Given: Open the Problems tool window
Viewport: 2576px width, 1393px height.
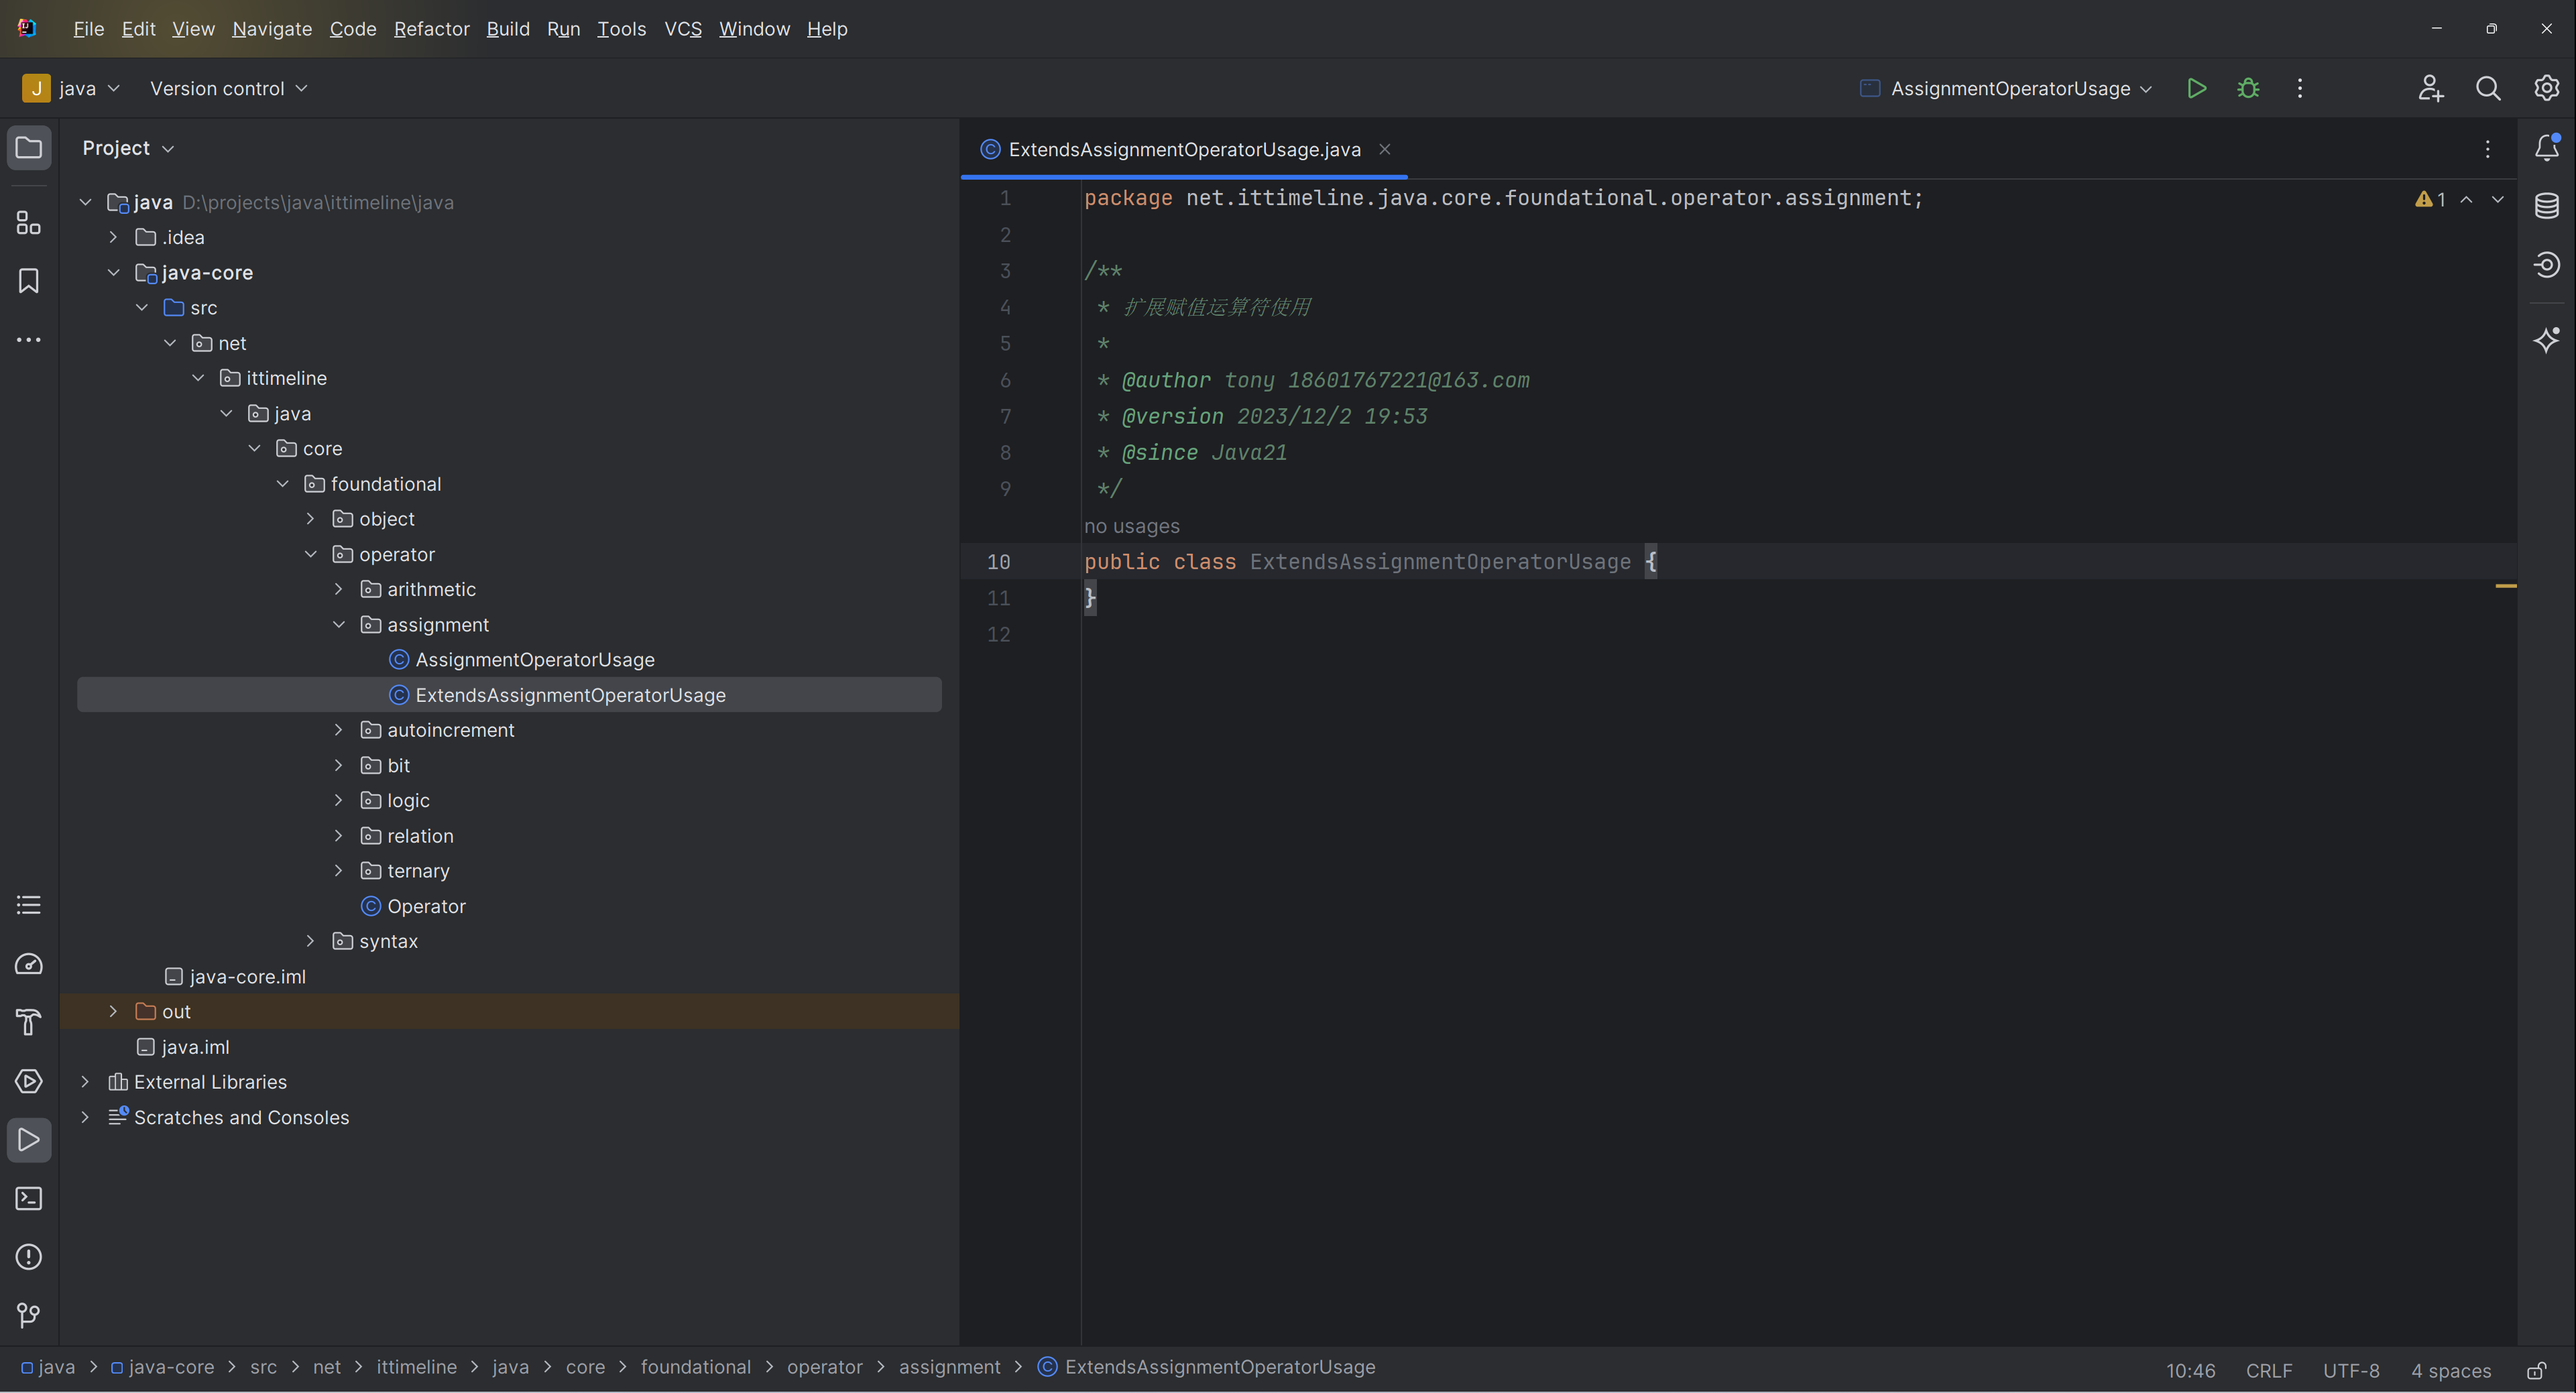Looking at the screenshot, I should (x=29, y=1257).
